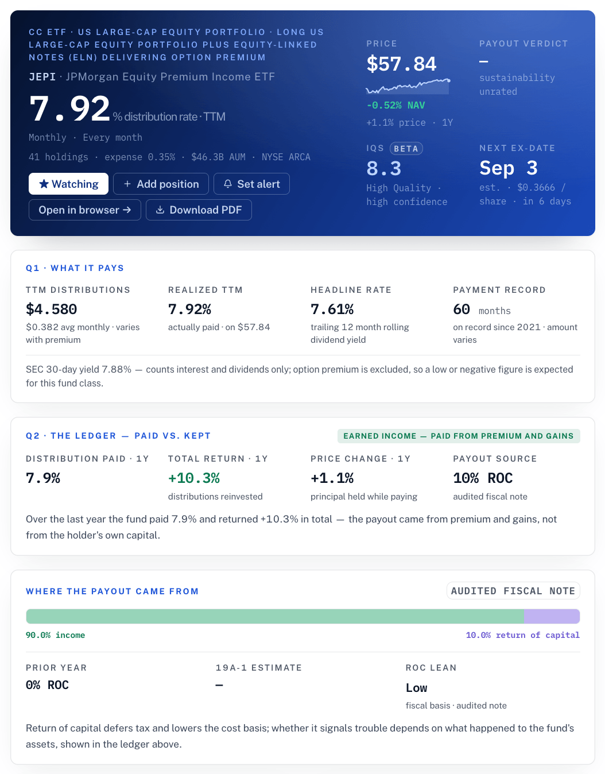
Task: Click the 10% ROC payout source
Action: [x=483, y=478]
